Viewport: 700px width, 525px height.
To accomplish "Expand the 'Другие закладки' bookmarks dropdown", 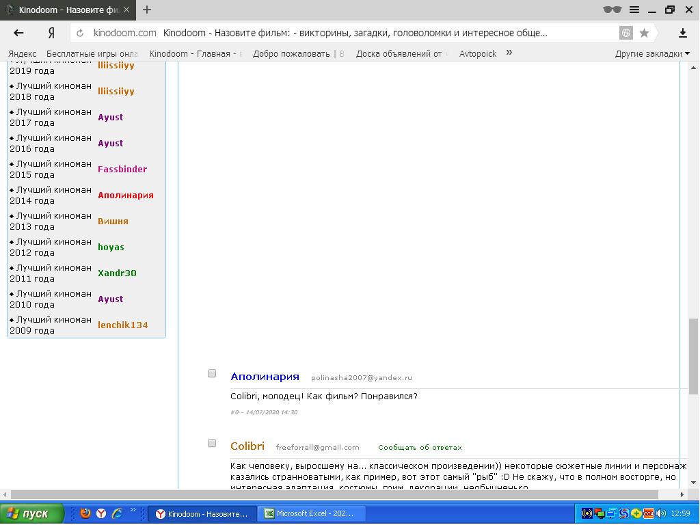I will pyautogui.click(x=651, y=53).
